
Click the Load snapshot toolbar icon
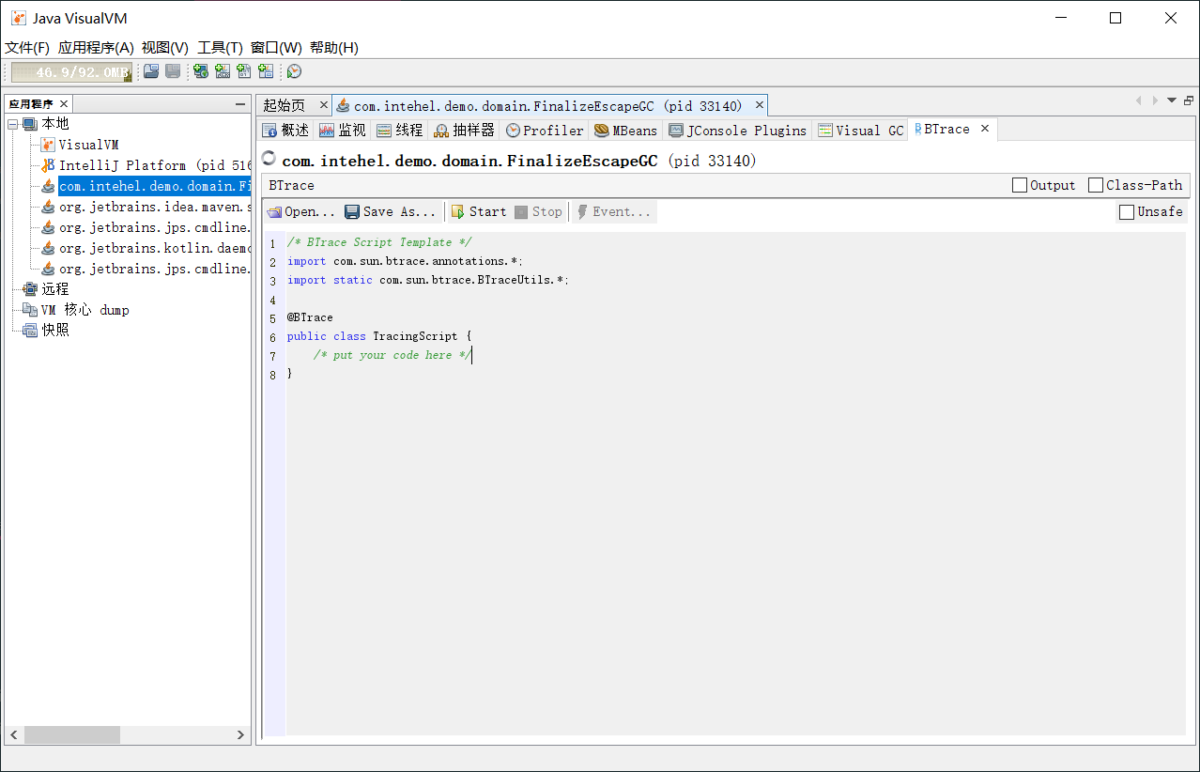coord(151,71)
